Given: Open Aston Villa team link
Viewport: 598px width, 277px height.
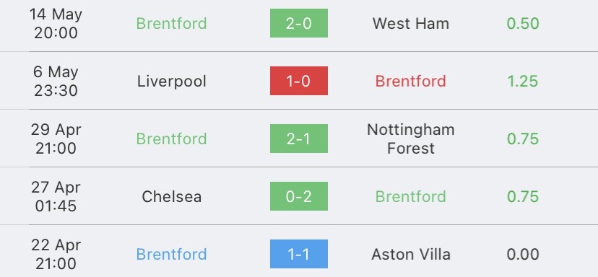Looking at the screenshot, I should tap(411, 254).
